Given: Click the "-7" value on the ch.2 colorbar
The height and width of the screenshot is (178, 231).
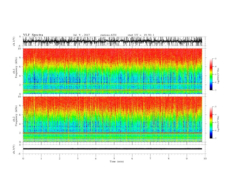Looking at the screenshot, I should point(215,138).
